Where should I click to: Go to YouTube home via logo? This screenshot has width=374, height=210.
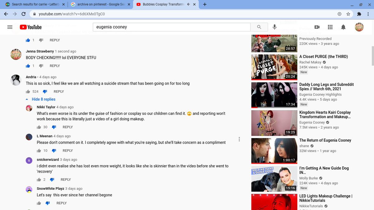coord(31,27)
